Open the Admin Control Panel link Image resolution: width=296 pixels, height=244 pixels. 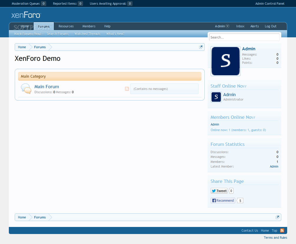click(270, 4)
